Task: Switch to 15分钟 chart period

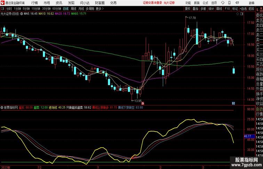Action: click(36, 9)
